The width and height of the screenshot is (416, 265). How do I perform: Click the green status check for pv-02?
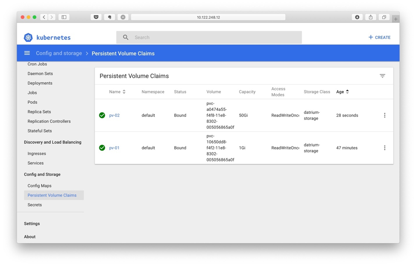click(x=102, y=115)
